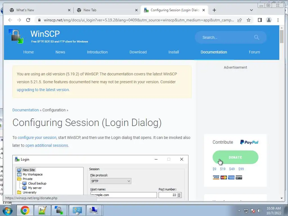Open a new tab with the plus button
Screen dimensions: 288x216
tap(214, 10)
